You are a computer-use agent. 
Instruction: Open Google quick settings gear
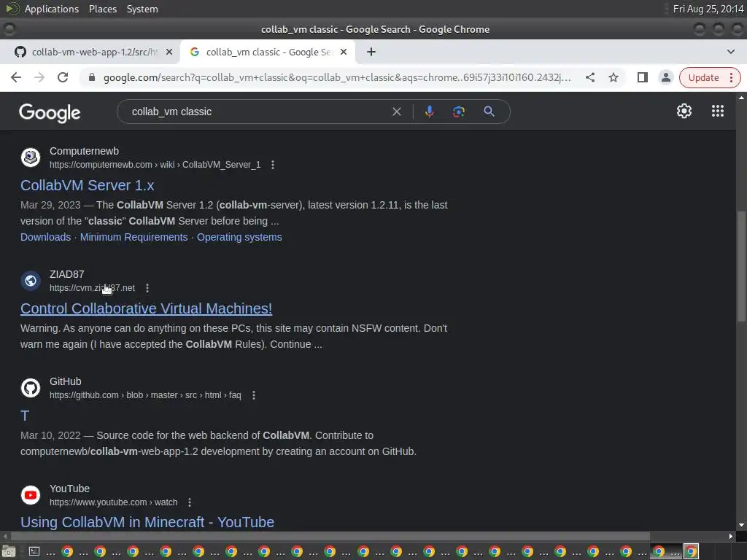[x=684, y=111]
